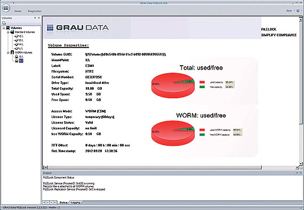Screen dimensions: 304x210
Task: Click the Ref. Timestamp value
Action: (101, 151)
